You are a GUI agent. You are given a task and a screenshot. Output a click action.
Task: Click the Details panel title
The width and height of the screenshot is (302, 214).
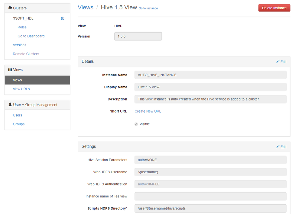(x=88, y=61)
